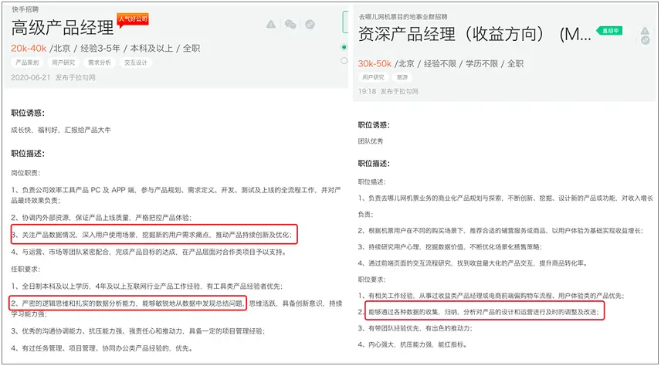Viewport: 661px width, 366px height.
Task: Click 用户研究 tag under 高级产品经理
Action: click(x=63, y=63)
